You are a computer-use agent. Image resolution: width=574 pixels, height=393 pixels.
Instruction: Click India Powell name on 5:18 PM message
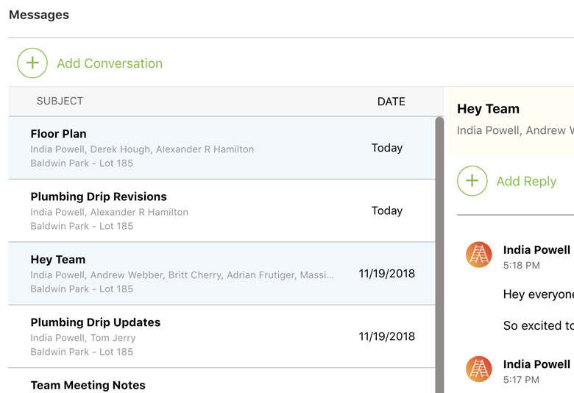536,249
